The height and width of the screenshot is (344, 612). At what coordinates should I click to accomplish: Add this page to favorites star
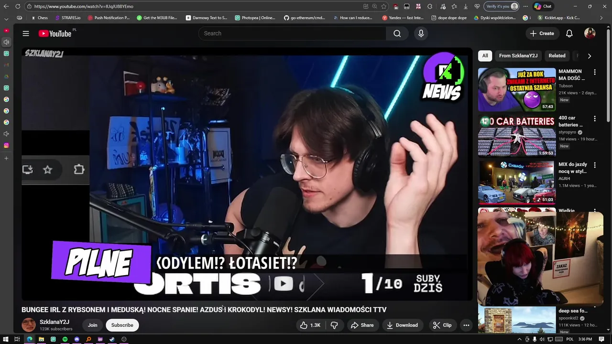[383, 6]
